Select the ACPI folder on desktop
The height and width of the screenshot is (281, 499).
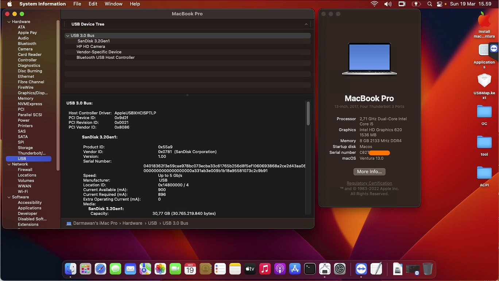coord(484,173)
